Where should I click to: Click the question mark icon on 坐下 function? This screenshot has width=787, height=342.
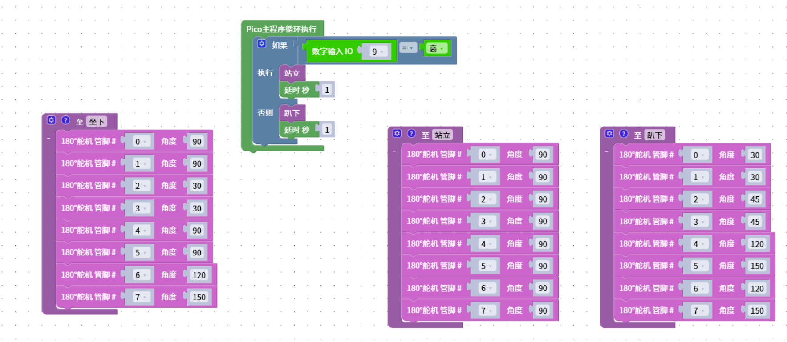[65, 120]
